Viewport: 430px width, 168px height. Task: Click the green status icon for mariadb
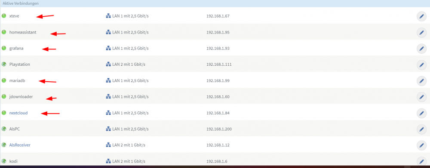pyautogui.click(x=4, y=81)
